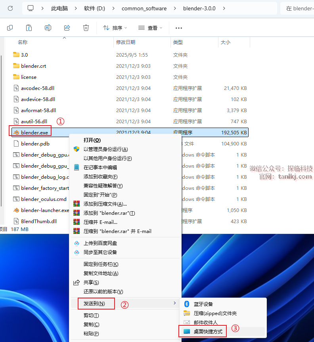
Task: Sort by 修改日期 column header
Action: (126, 42)
